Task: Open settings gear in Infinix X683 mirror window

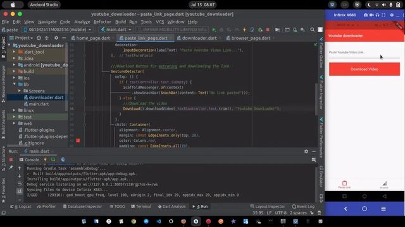Action: [392, 15]
